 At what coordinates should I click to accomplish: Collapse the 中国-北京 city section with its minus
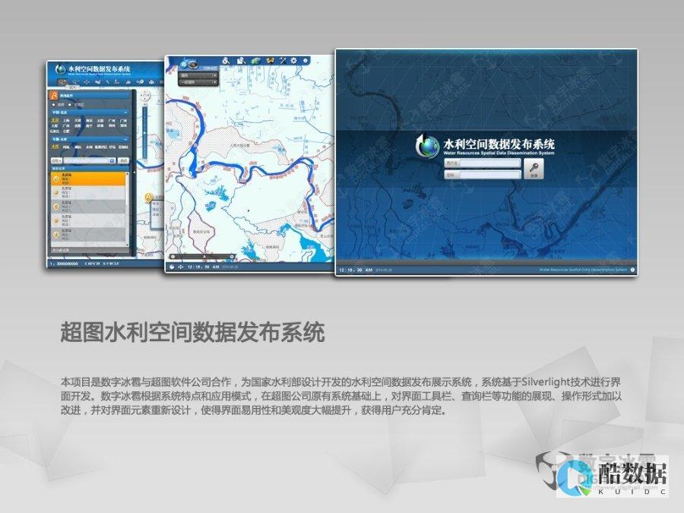[x=125, y=112]
